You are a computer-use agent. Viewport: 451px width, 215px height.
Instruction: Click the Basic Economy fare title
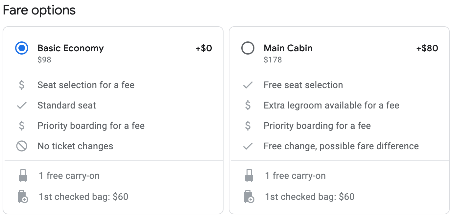tap(71, 48)
